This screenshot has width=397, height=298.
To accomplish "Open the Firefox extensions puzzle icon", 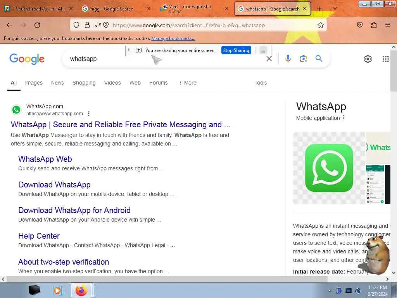I will (374, 25).
